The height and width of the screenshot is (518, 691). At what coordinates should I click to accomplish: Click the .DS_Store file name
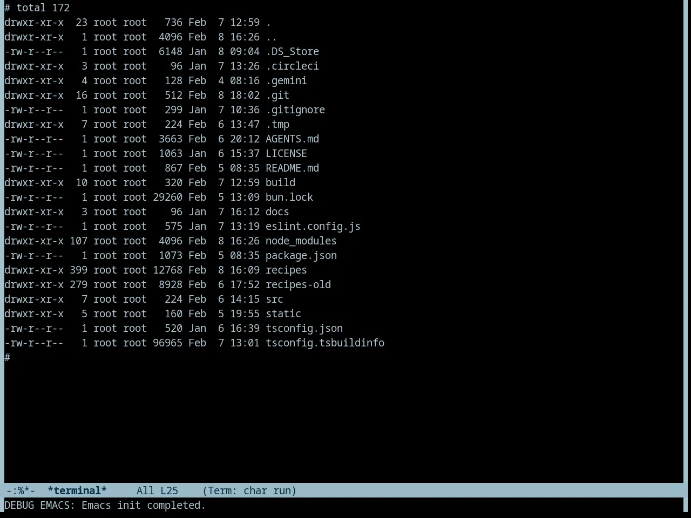pos(292,52)
